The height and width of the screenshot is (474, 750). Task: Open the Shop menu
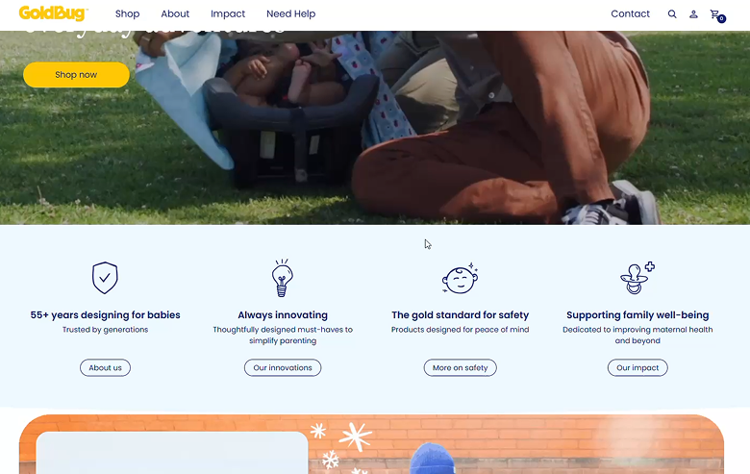[x=127, y=13]
